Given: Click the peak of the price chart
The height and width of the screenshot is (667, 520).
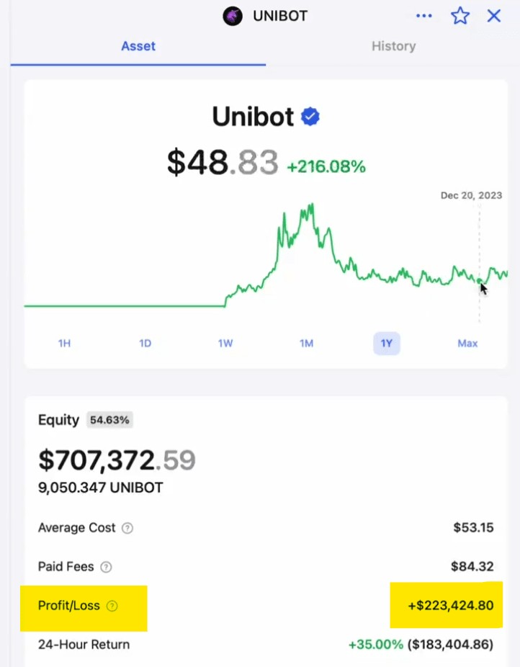Looking at the screenshot, I should (x=312, y=205).
